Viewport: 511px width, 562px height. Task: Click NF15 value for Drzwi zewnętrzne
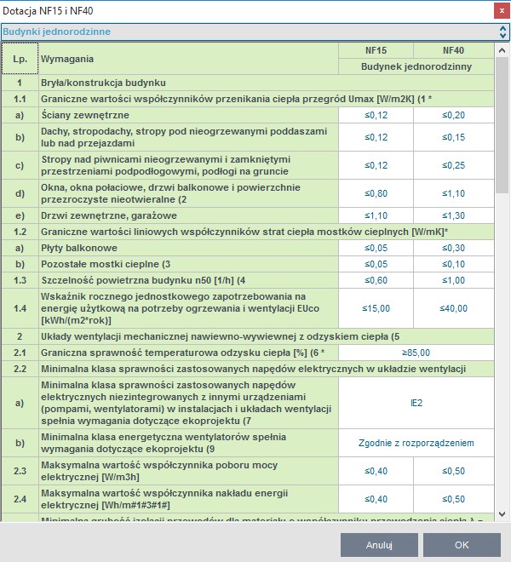pyautogui.click(x=376, y=215)
